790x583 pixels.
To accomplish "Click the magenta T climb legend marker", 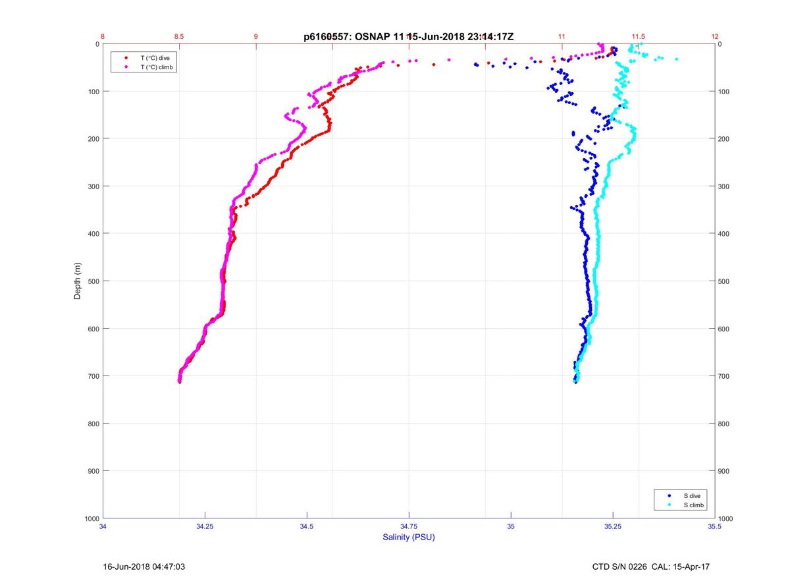I will click(x=126, y=67).
